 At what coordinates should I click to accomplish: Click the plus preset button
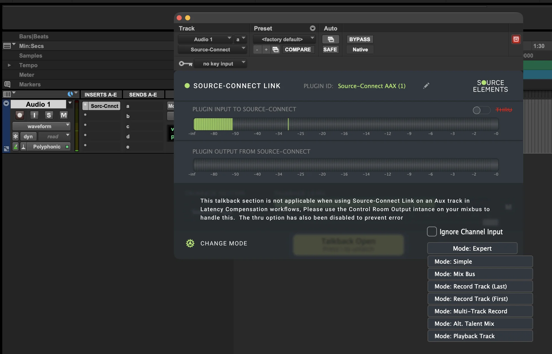(266, 50)
